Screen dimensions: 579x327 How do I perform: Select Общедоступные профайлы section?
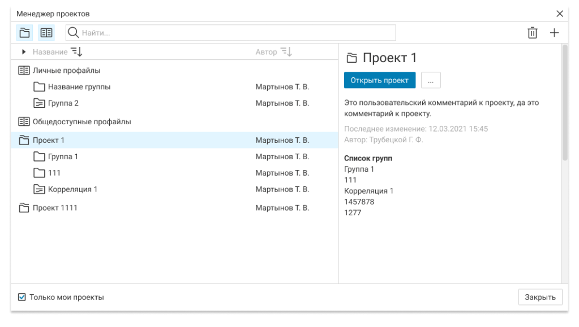[82, 121]
